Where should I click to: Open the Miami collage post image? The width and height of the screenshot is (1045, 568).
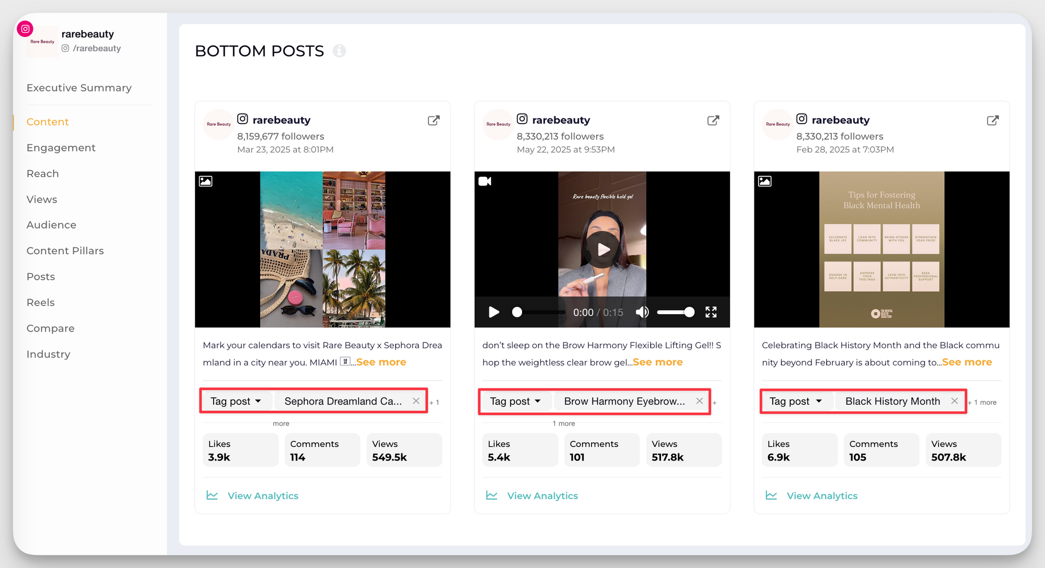322,250
